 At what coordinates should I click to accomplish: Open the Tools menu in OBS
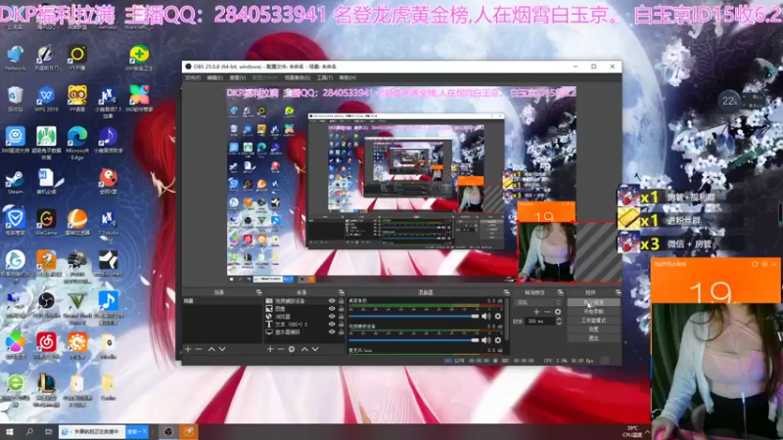coord(325,78)
